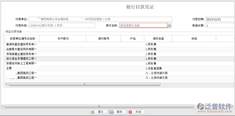Image resolution: width=235 pixels, height=116 pixels.
Task: Click the 付款单位 input field
Action: 100,19
